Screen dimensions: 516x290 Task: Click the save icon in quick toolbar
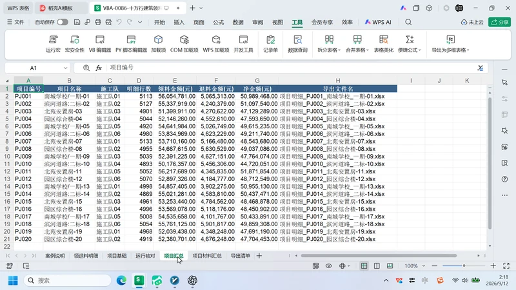coord(77,22)
